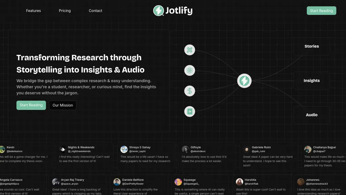Click the Jotlify logo in the header
The width and height of the screenshot is (346, 195).
173,10
